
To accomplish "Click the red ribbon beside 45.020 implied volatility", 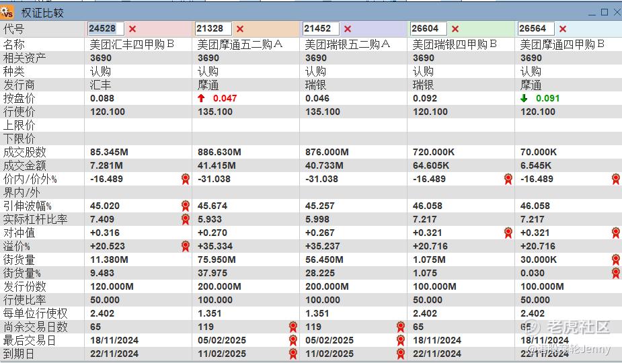I will click(185, 206).
